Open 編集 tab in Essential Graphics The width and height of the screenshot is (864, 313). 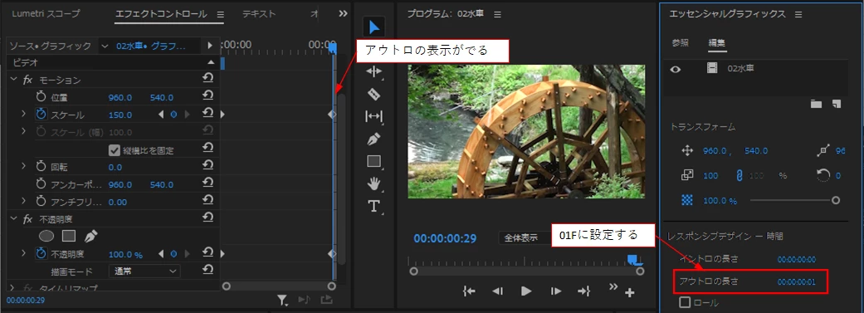pos(717,43)
